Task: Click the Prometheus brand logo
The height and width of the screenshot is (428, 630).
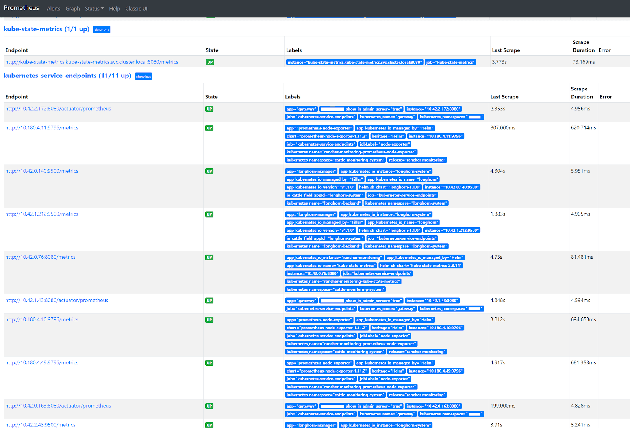Action: 21,7
